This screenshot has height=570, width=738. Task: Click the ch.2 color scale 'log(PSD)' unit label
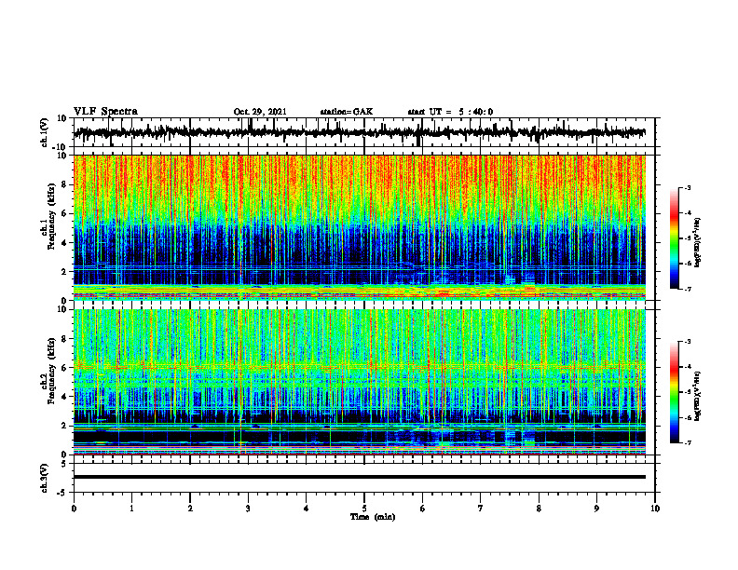click(x=697, y=396)
